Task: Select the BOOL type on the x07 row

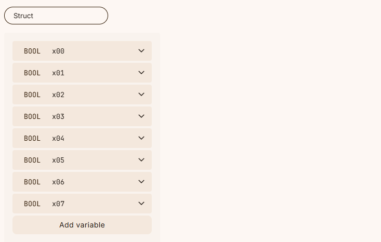Action: click(x=32, y=204)
